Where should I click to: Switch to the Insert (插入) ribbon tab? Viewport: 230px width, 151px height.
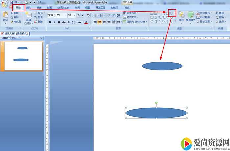[x=29, y=7]
